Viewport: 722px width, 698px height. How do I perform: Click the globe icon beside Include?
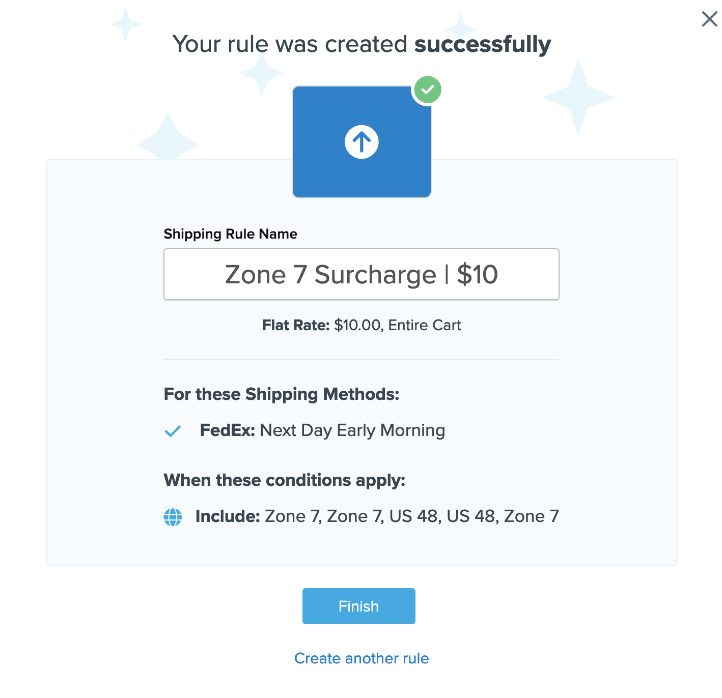[x=173, y=517]
